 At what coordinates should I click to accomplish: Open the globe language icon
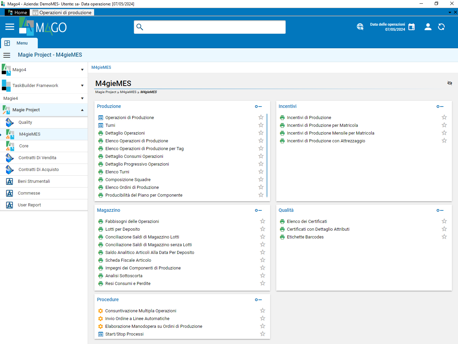coord(360,27)
